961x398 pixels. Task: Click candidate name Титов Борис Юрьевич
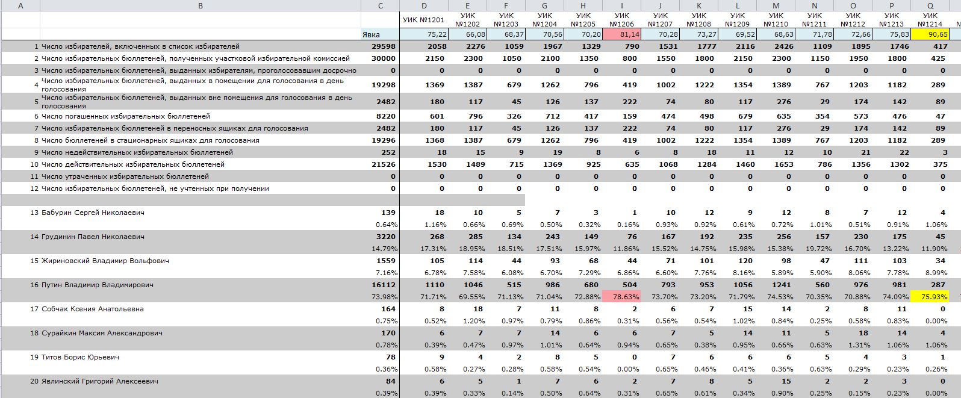pyautogui.click(x=80, y=357)
